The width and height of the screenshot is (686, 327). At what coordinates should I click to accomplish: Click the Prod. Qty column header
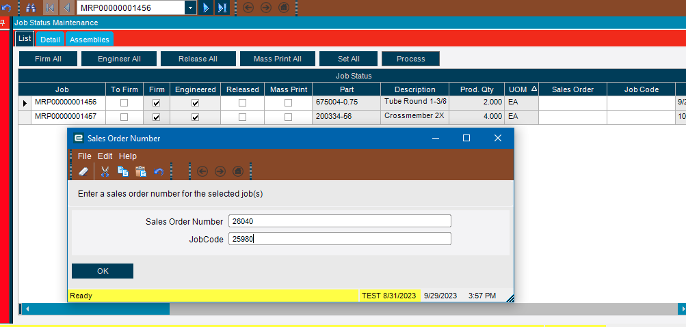click(477, 89)
